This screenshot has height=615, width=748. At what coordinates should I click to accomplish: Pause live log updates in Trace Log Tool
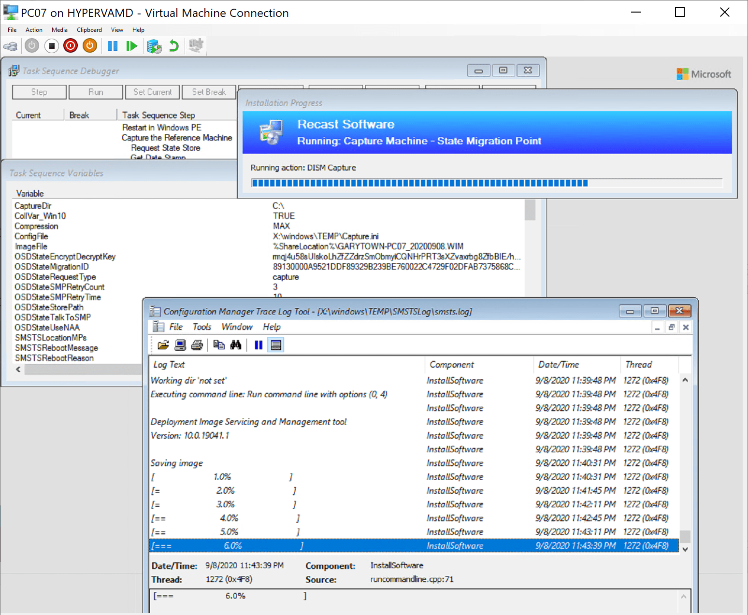coord(259,344)
